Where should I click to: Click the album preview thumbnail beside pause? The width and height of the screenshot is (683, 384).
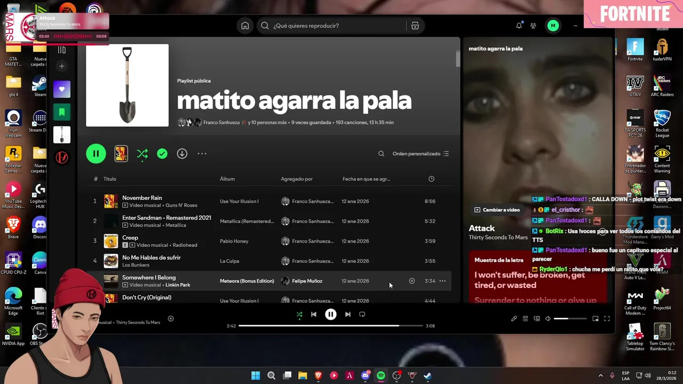click(x=121, y=154)
